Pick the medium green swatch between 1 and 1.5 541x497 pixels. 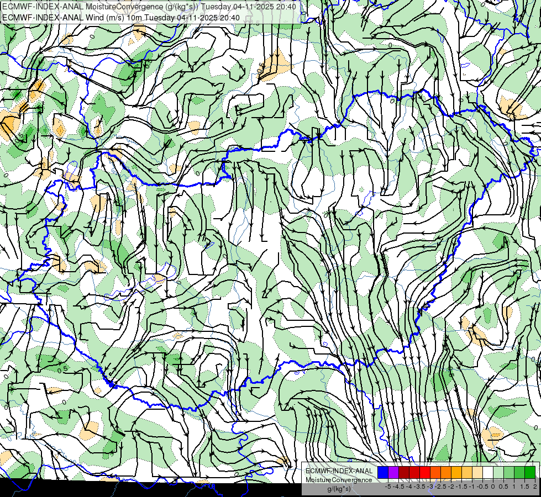(x=519, y=472)
